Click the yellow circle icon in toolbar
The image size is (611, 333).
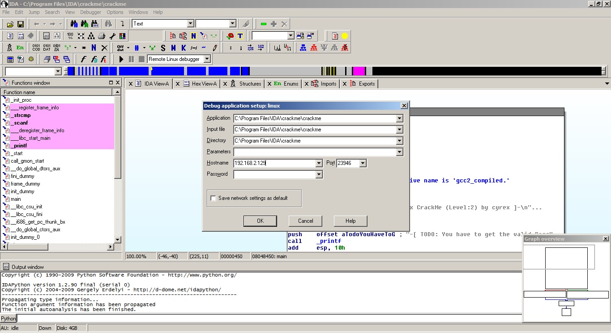tap(345, 36)
